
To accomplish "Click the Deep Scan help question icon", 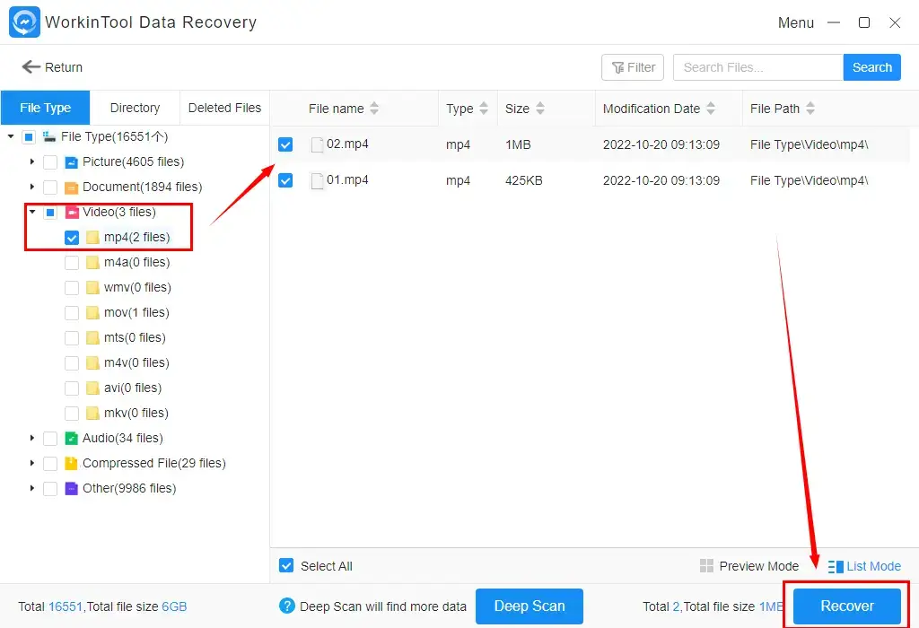I will [x=287, y=606].
